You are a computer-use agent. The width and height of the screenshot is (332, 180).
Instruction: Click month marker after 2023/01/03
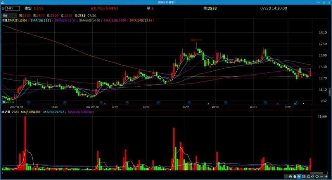pos(101,103)
